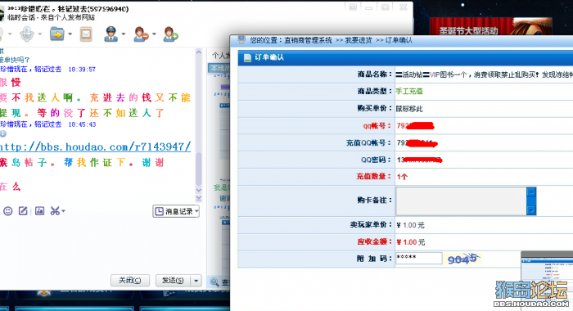The image size is (573, 311).
Task: Click the ¥1.00元 应收金额 amount
Action: (x=411, y=242)
